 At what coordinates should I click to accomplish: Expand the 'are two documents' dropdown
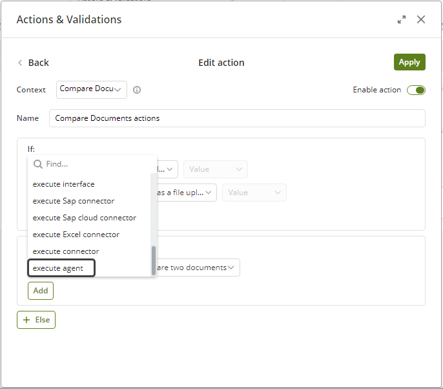(198, 268)
